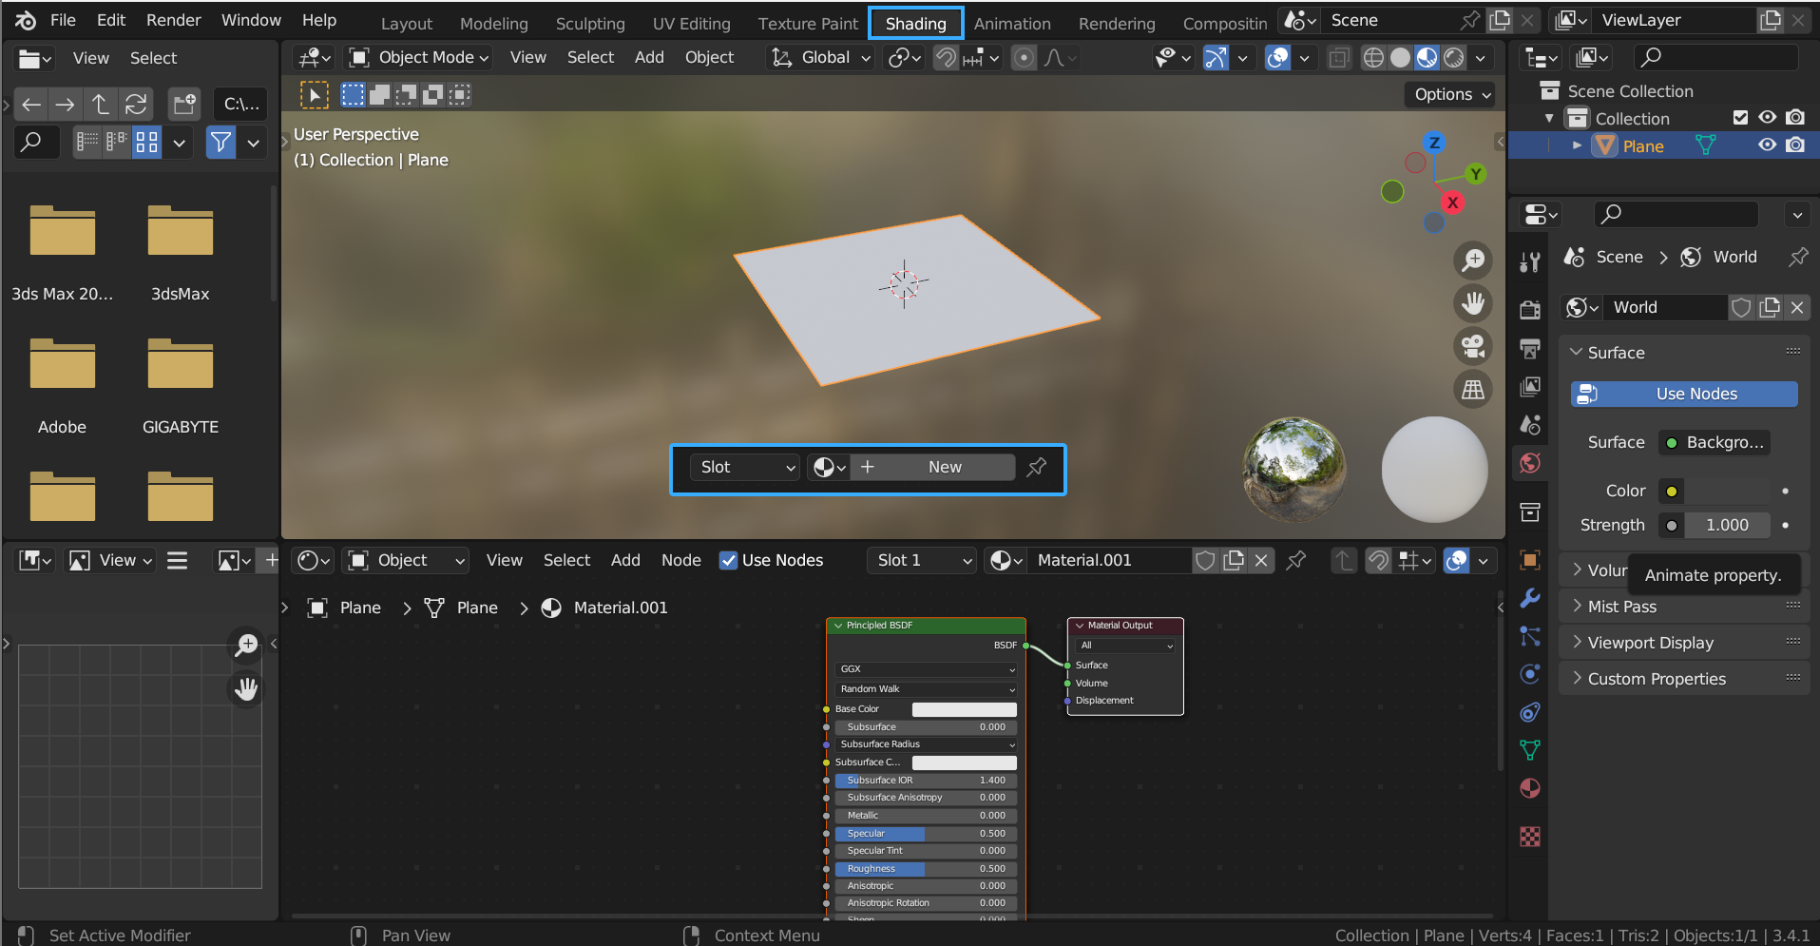The width and height of the screenshot is (1820, 946).
Task: Open GGX distribution dropdown in Principled BSDF
Action: (x=926, y=669)
